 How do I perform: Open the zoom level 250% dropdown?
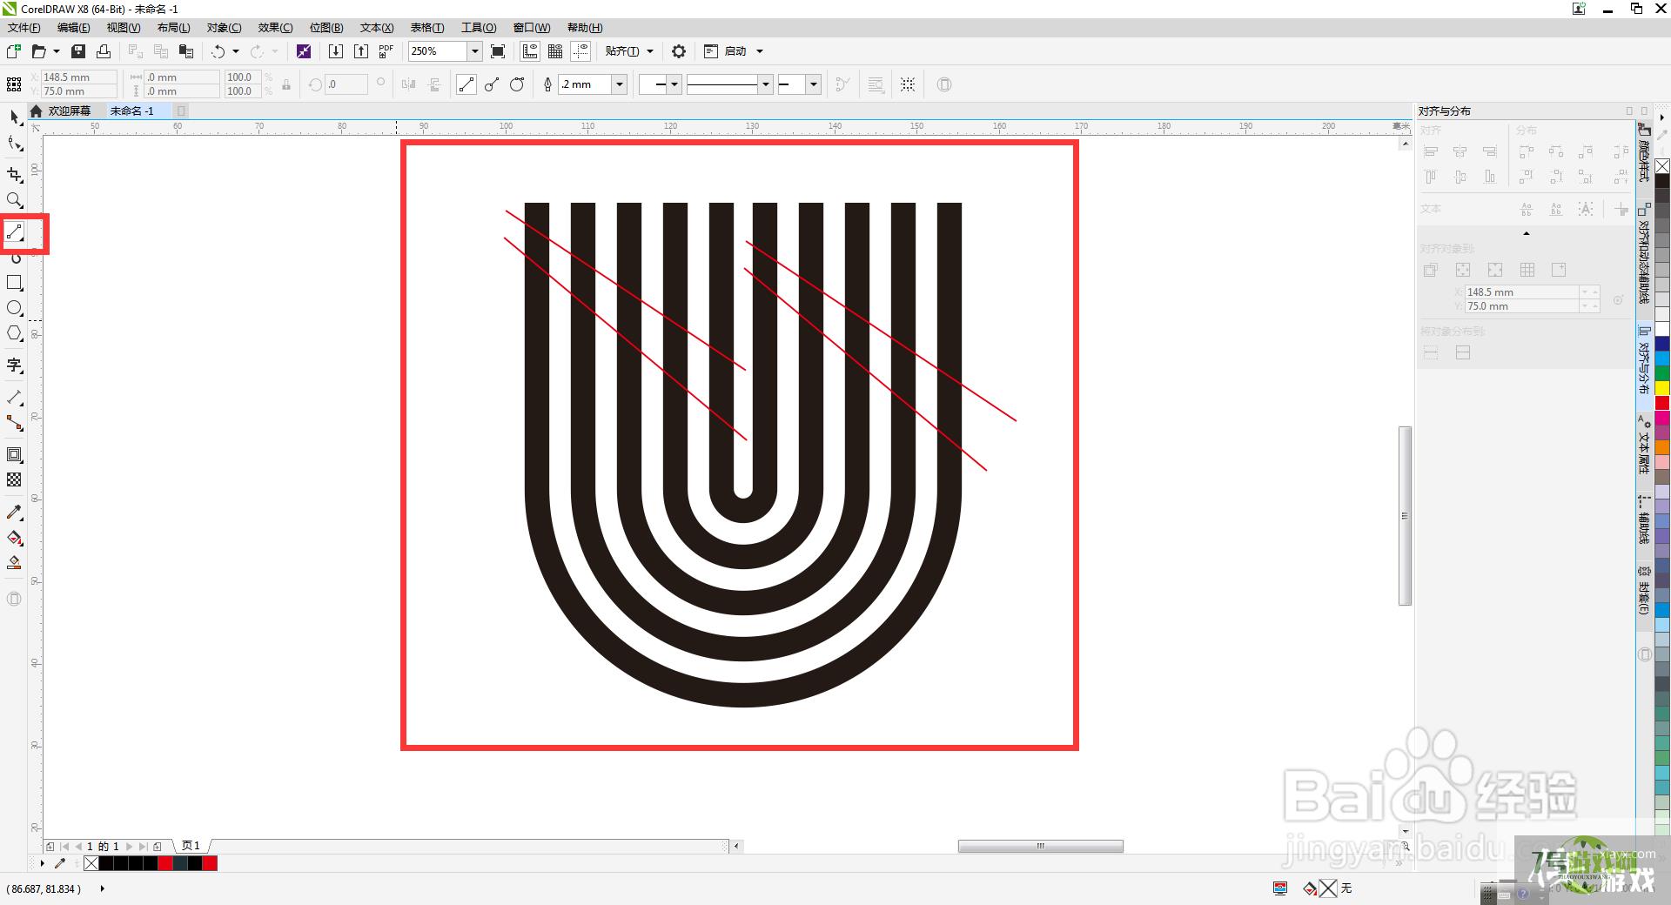[x=475, y=51]
